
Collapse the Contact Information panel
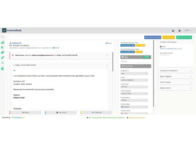tap(191, 42)
